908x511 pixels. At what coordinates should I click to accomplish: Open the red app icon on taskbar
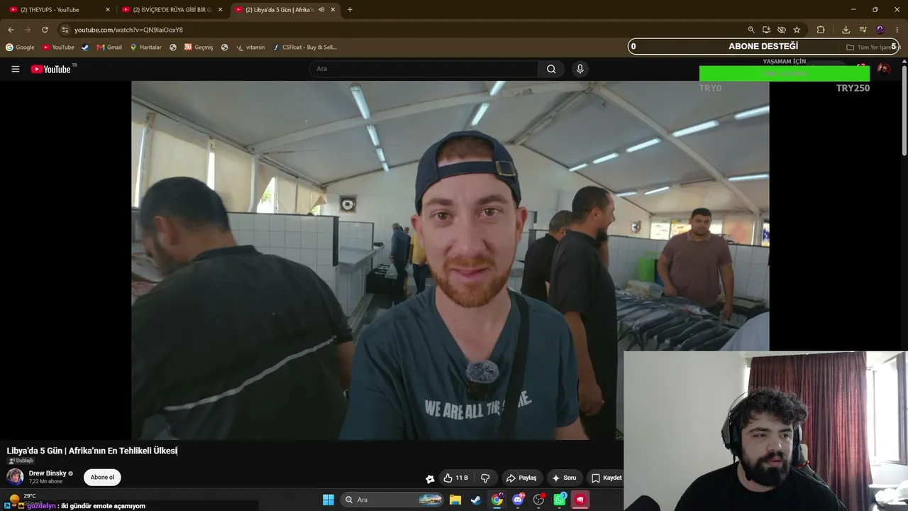pos(580,500)
